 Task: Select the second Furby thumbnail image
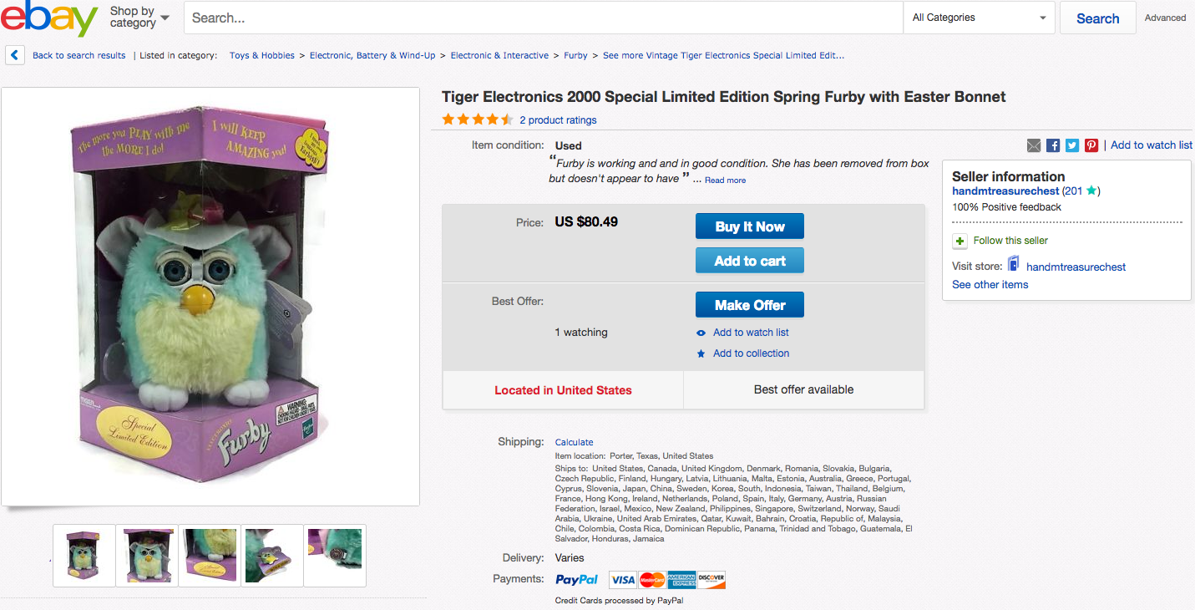click(147, 556)
